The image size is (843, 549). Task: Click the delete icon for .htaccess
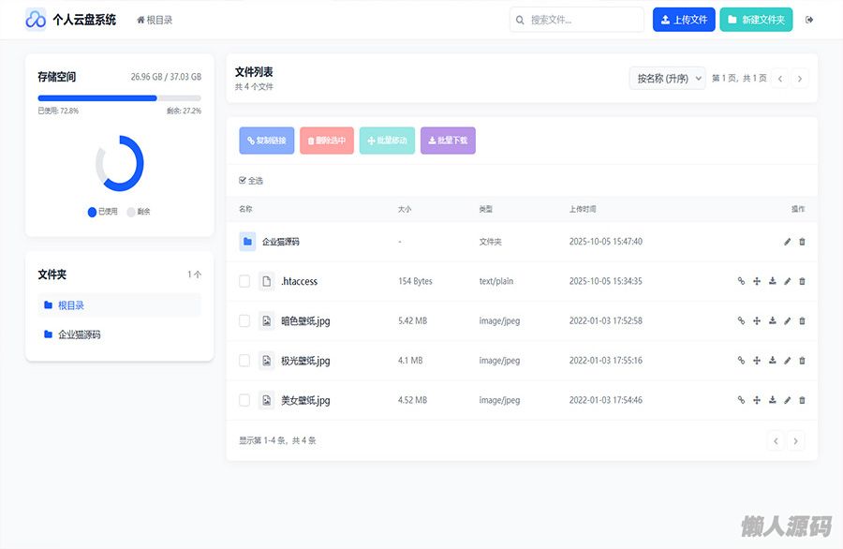pos(802,281)
